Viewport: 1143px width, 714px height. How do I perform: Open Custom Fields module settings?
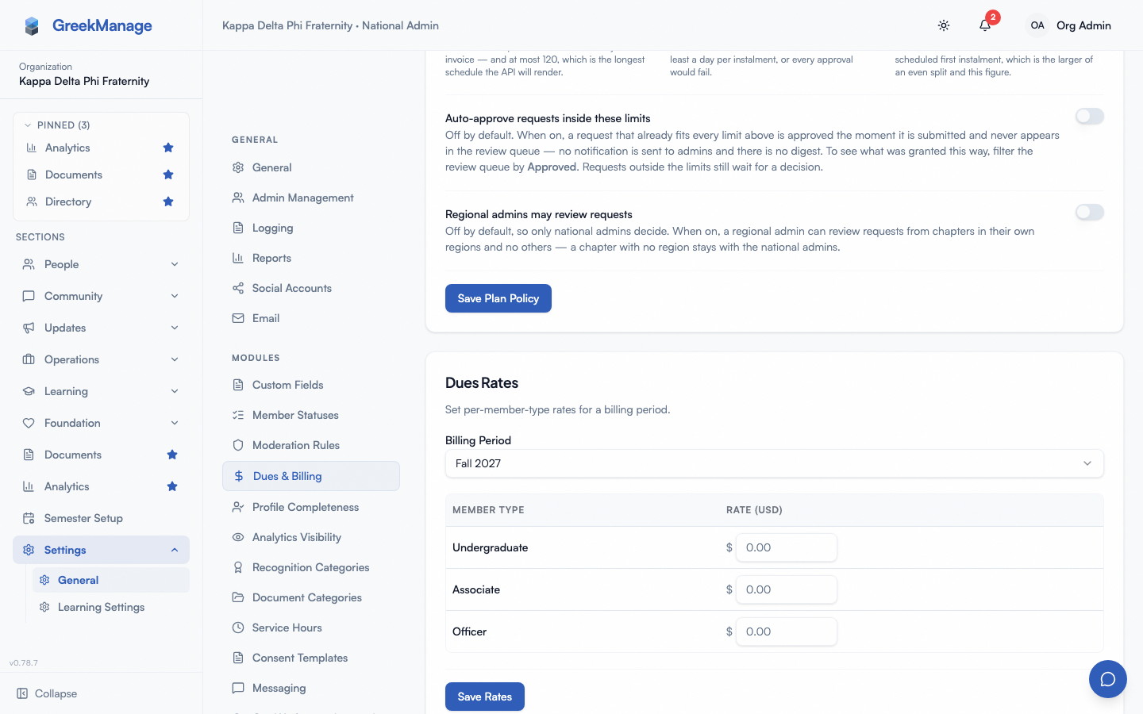(311, 385)
